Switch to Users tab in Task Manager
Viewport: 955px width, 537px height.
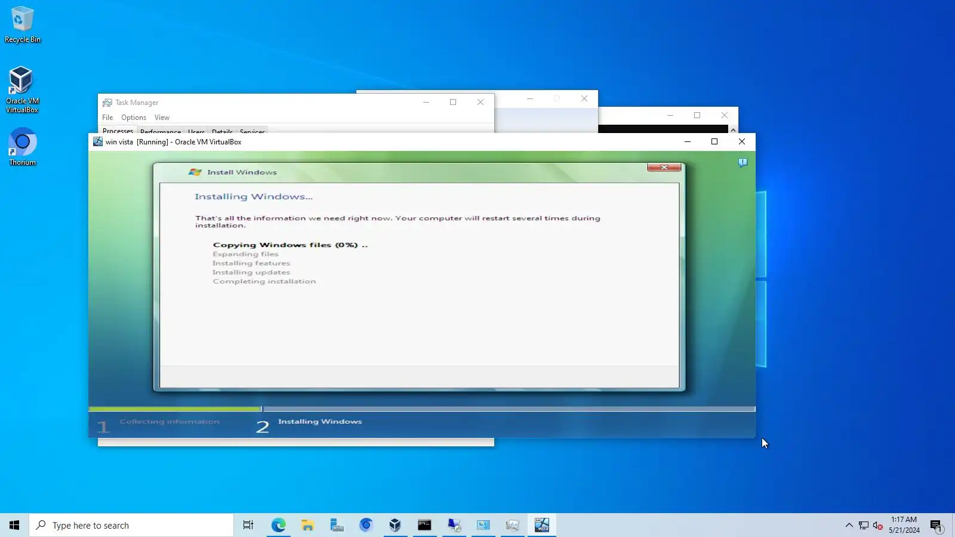tap(196, 131)
